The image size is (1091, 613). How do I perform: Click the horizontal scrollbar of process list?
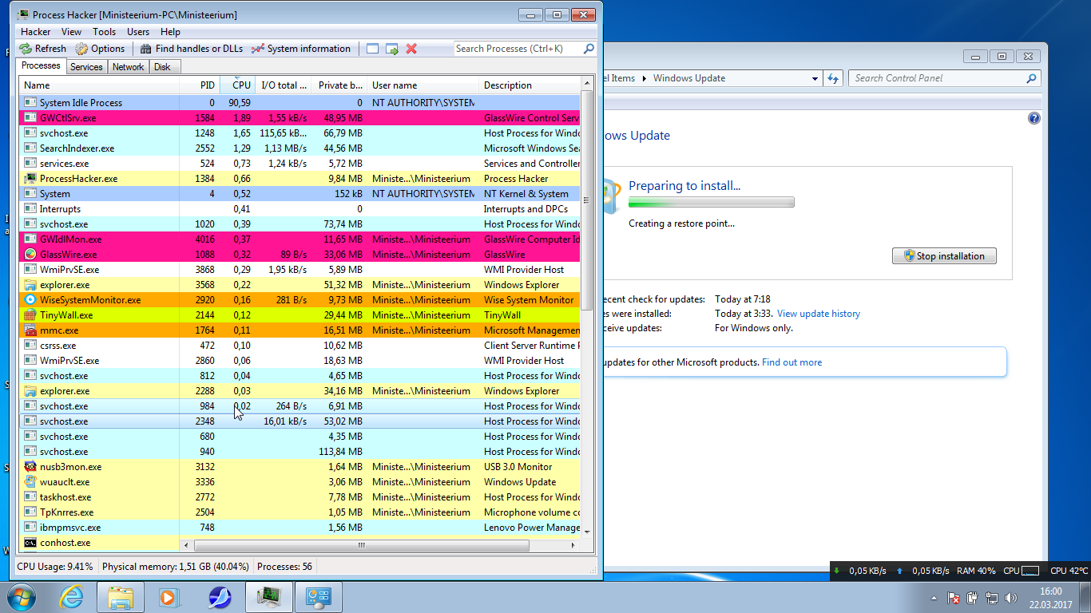click(361, 546)
